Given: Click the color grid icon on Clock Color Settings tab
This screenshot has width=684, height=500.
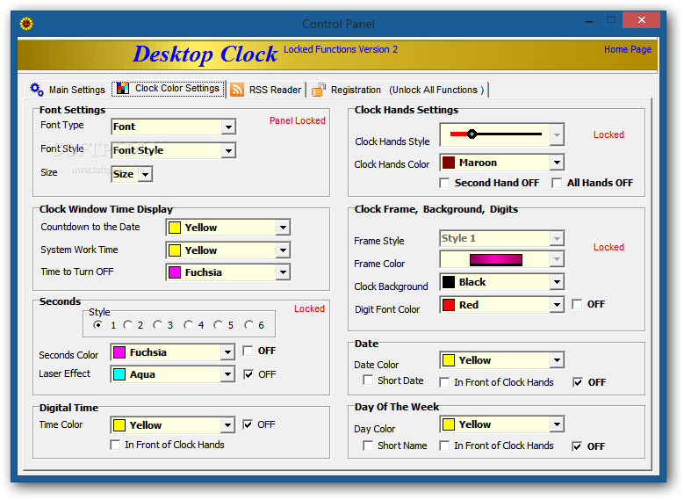Looking at the screenshot, I should pos(123,88).
